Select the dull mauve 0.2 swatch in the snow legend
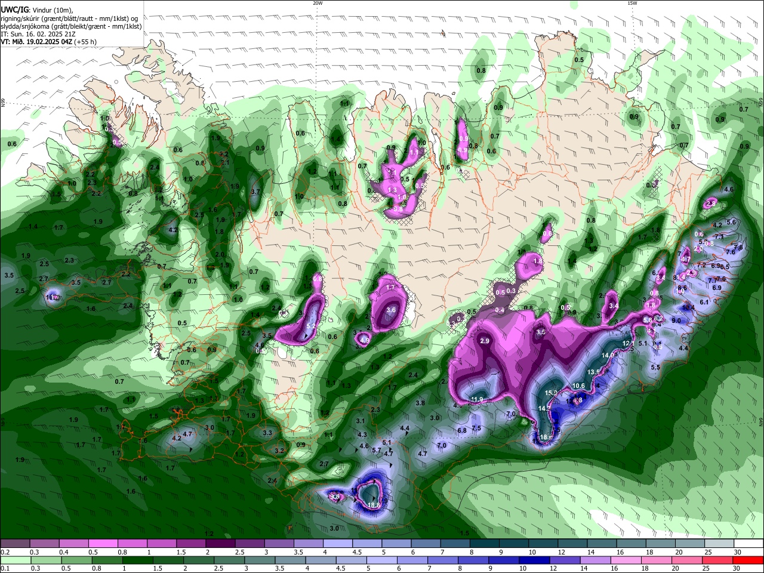Image resolution: width=764 pixels, height=573 pixels. pos(16,544)
